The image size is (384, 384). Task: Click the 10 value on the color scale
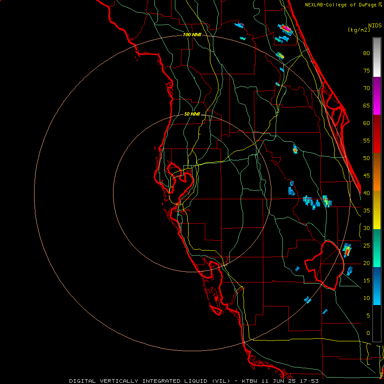point(367,298)
